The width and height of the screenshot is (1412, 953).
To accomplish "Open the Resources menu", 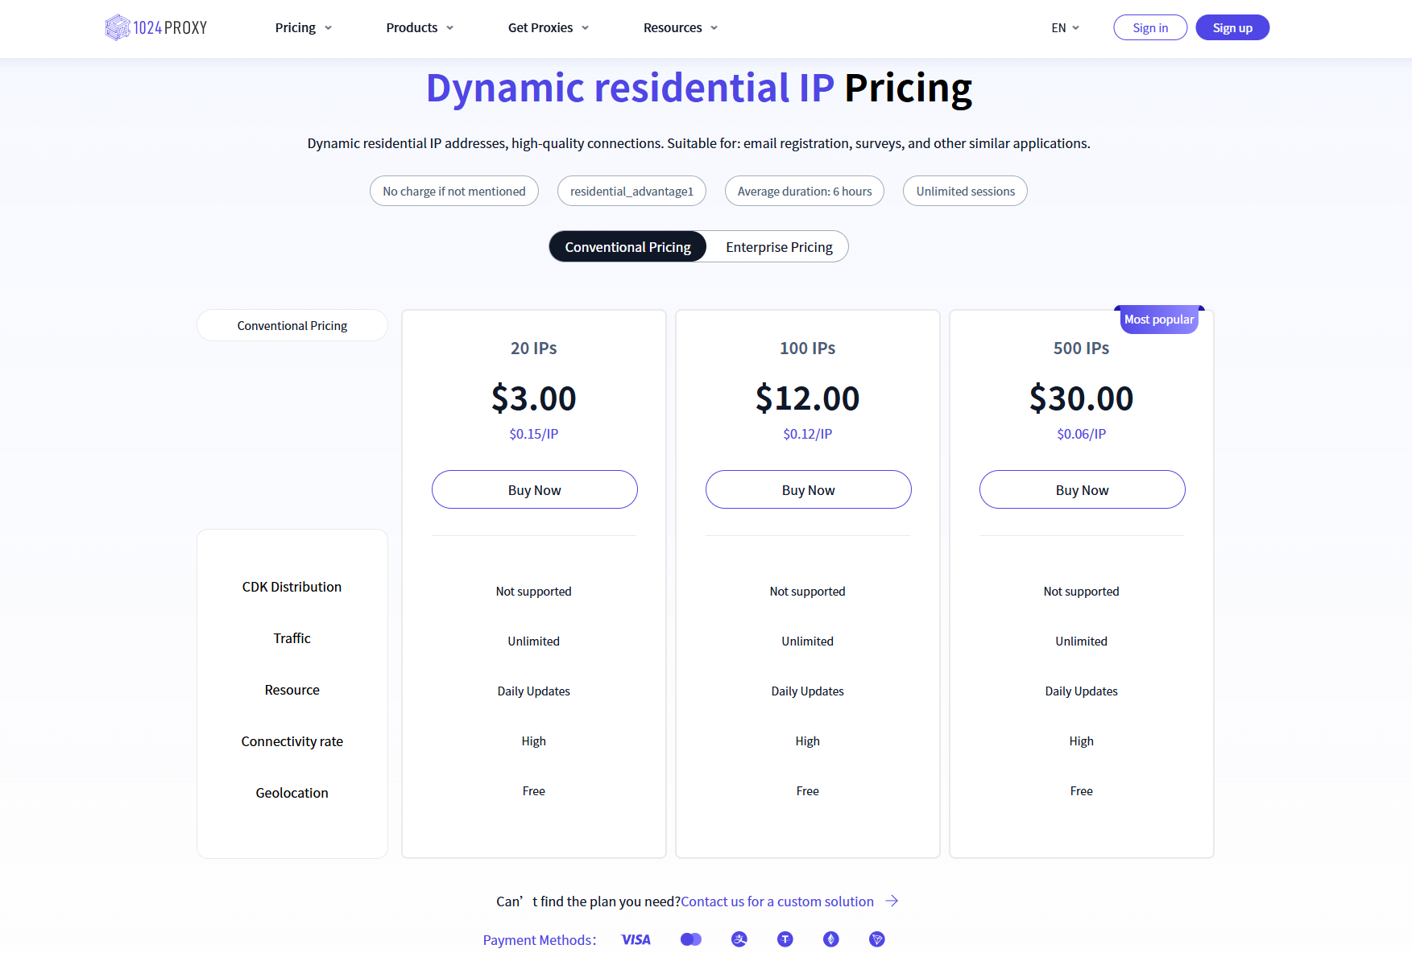I will 680,27.
